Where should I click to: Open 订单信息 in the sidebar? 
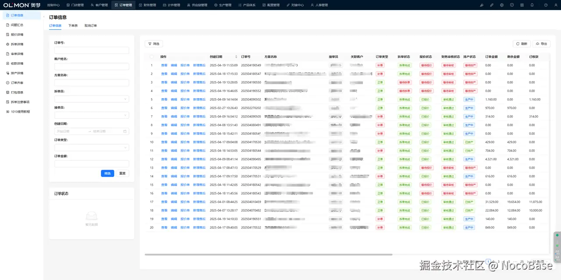21,15
